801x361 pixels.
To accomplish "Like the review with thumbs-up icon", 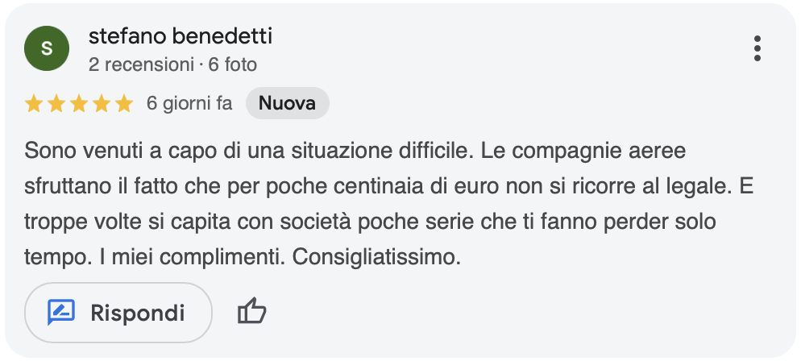I will click(x=252, y=312).
